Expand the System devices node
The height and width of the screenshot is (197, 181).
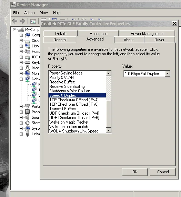coord(21,128)
